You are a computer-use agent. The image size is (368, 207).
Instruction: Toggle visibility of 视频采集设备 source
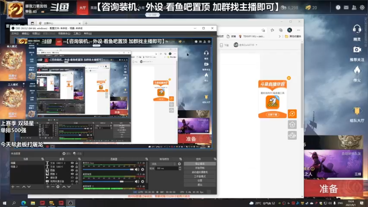tap(72, 181)
